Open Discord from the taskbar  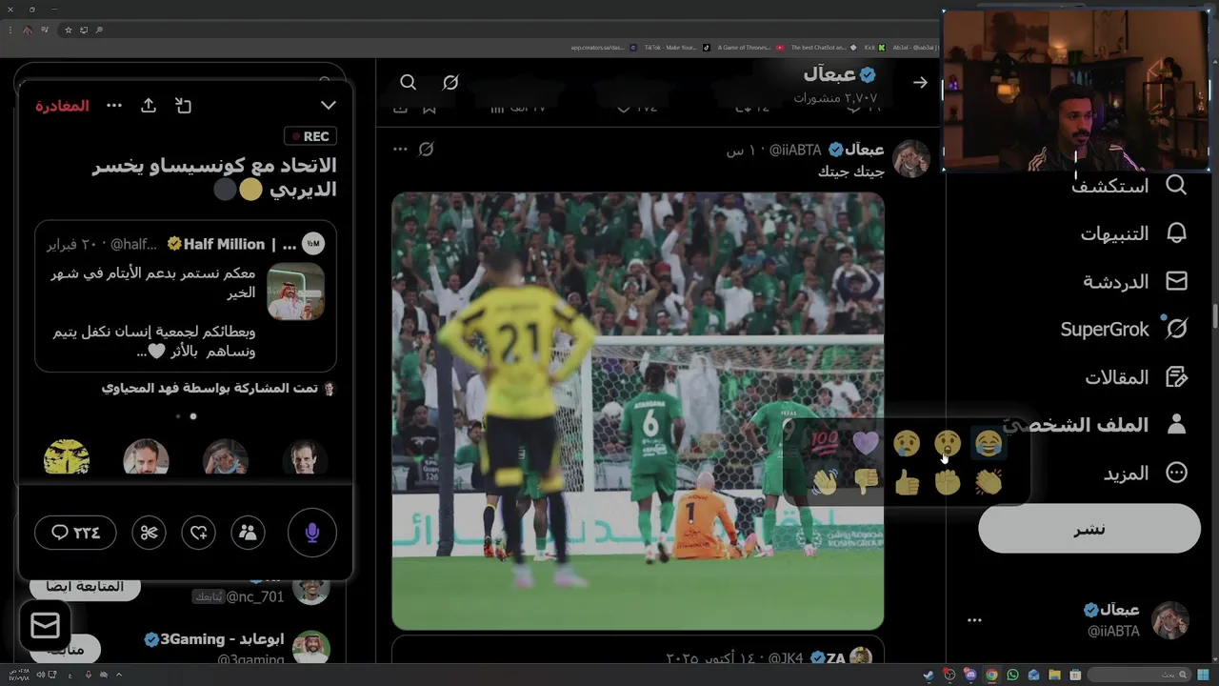click(x=969, y=675)
